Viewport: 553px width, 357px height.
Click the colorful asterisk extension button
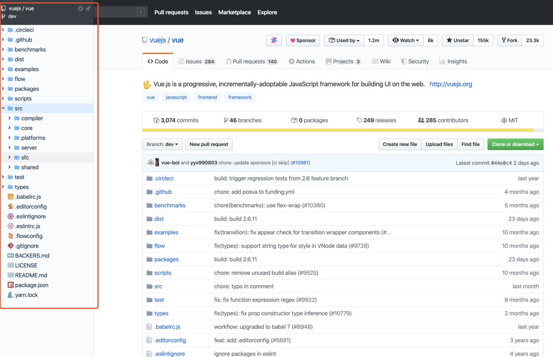click(x=274, y=40)
